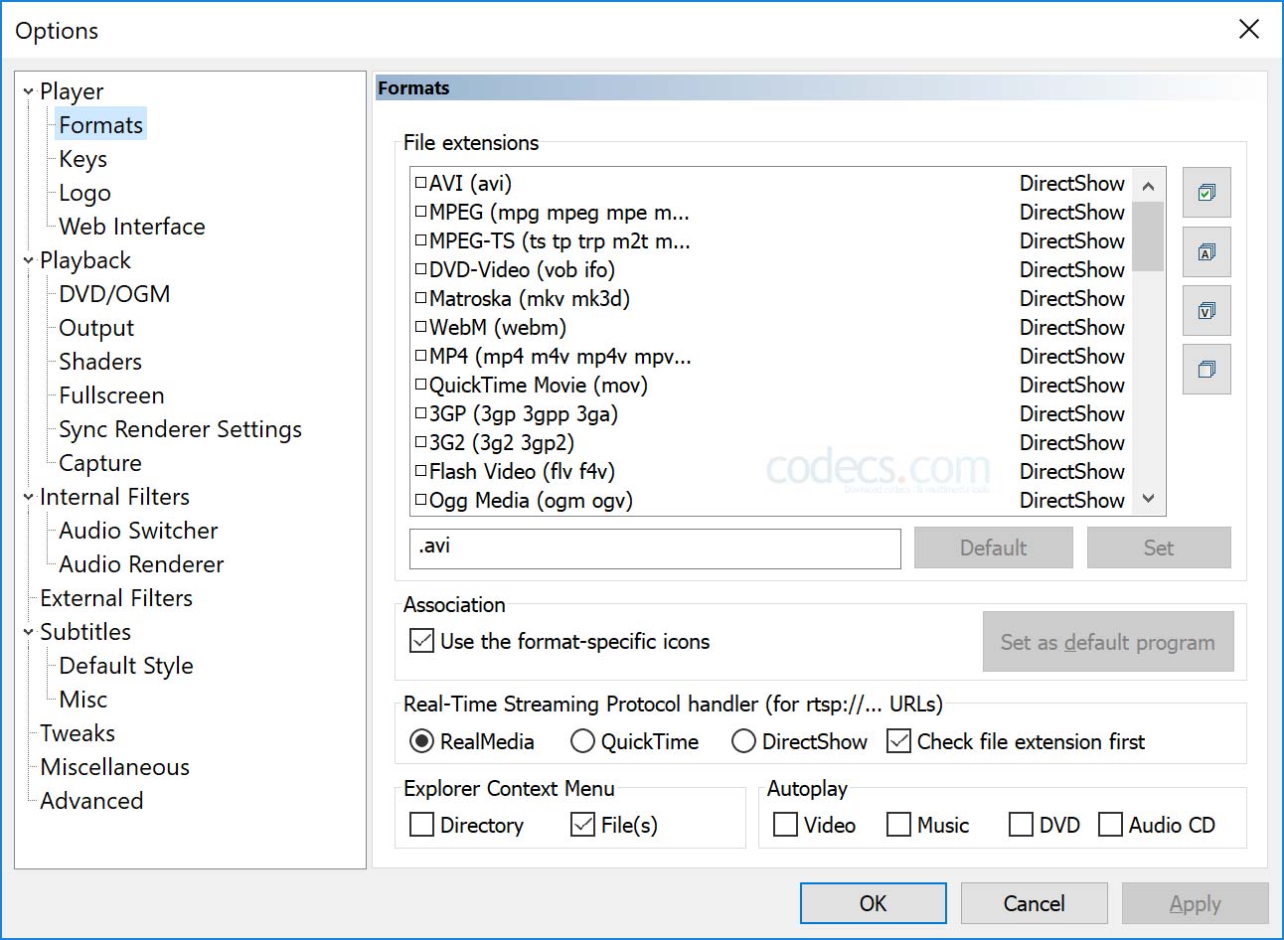Click the audio-only formats selection icon

(x=1206, y=251)
